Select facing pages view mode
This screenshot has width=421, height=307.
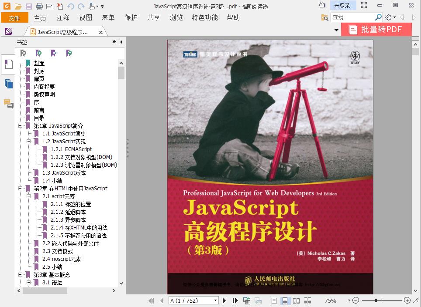coord(297,301)
